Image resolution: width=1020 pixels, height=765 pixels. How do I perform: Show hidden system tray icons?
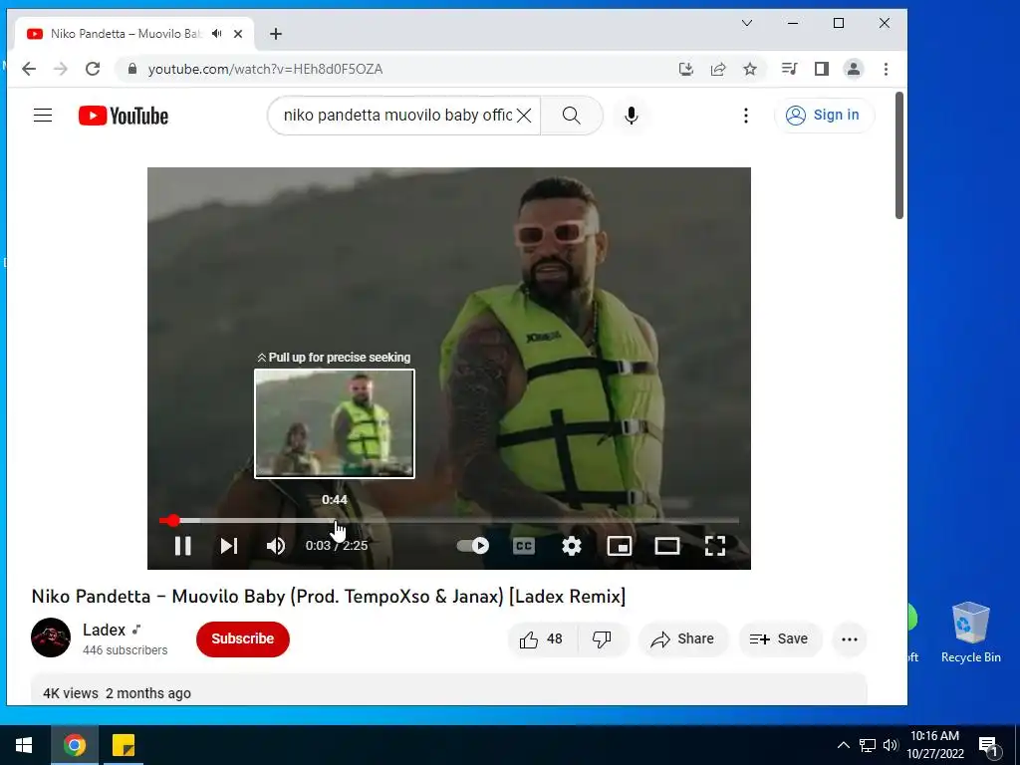pos(843,745)
